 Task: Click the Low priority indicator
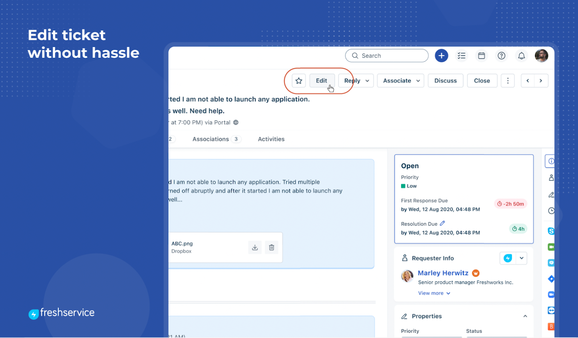point(409,186)
